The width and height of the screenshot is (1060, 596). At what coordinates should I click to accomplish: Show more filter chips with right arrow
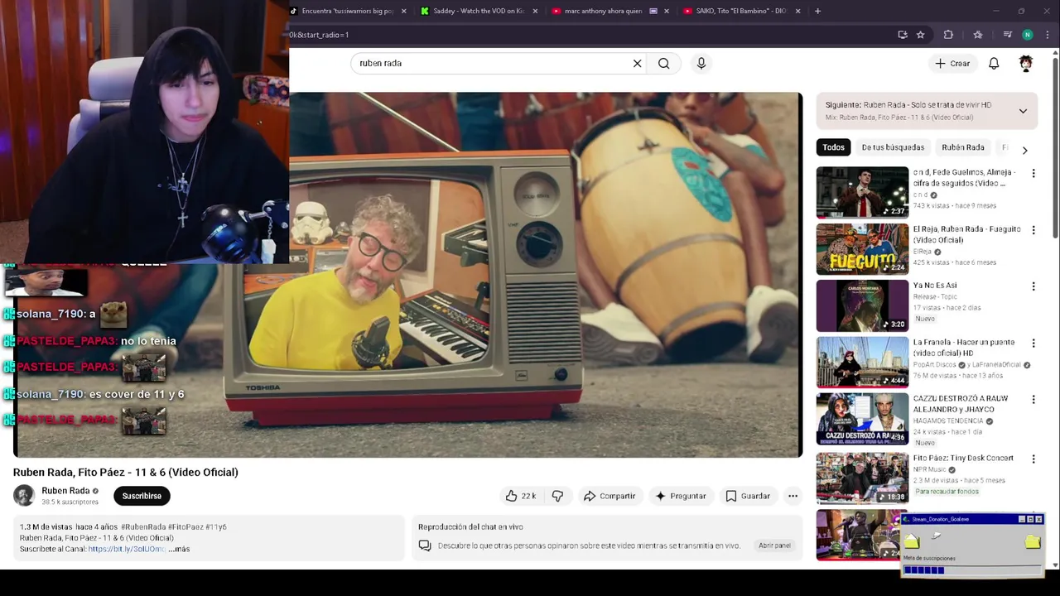pyautogui.click(x=1024, y=151)
